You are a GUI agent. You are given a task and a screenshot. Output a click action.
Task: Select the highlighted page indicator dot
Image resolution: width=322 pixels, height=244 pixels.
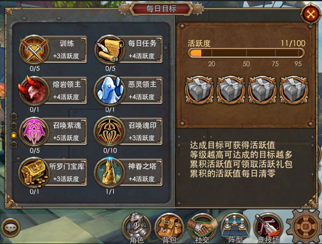point(14,135)
